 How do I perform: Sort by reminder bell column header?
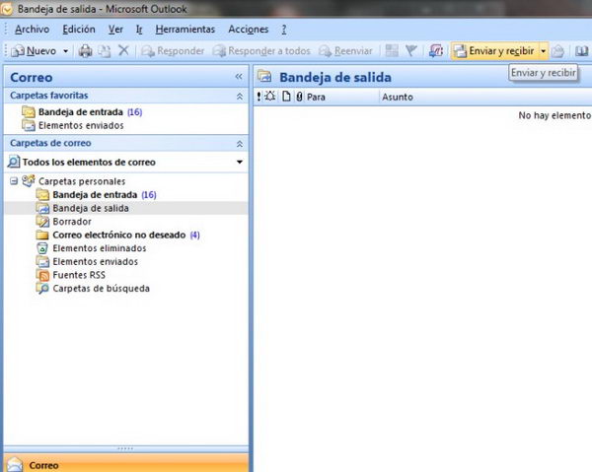pos(270,97)
